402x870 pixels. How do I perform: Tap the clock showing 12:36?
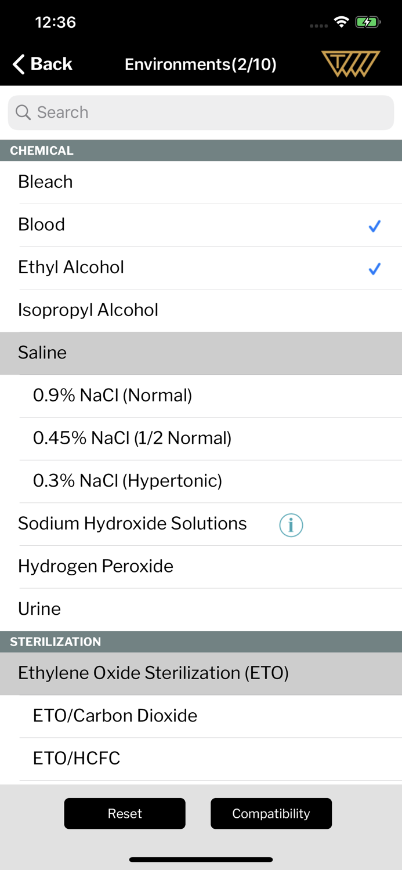tap(55, 22)
